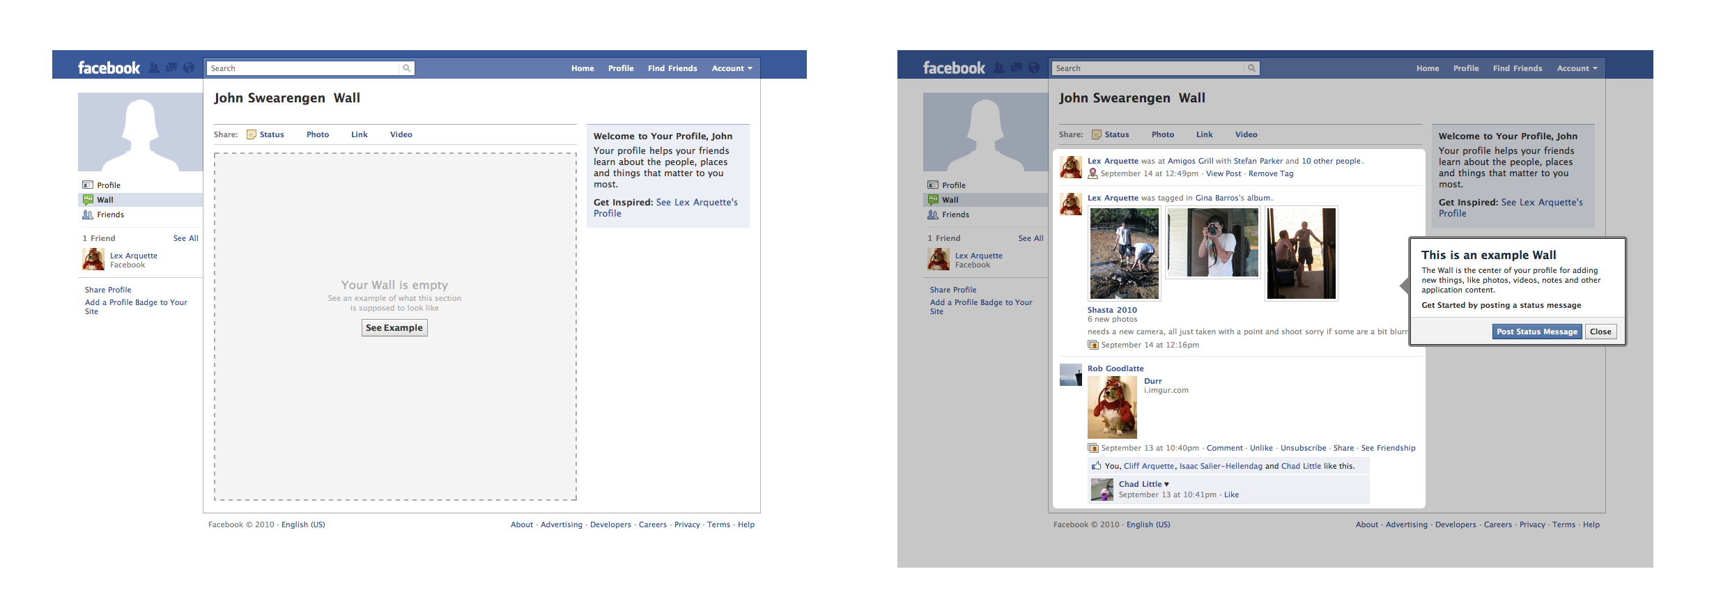Open Find Friends in right mockup navigation
This screenshot has width=1714, height=615.
(x=1518, y=68)
